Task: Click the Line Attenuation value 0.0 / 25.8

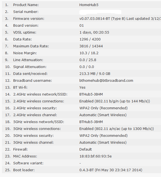Action: coord(88,60)
